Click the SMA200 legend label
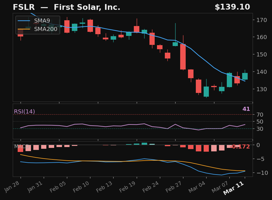This screenshot has width=272, height=200. click(x=45, y=29)
